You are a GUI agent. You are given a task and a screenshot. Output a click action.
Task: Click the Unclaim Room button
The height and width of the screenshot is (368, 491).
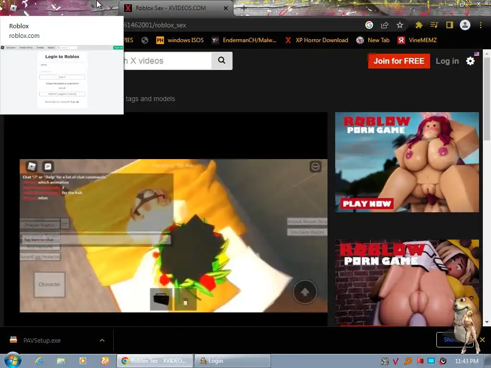pos(307,232)
